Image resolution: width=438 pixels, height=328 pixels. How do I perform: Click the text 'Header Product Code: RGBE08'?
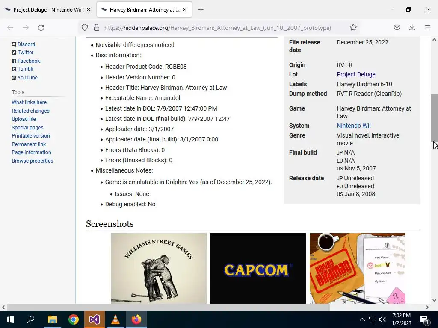click(146, 67)
